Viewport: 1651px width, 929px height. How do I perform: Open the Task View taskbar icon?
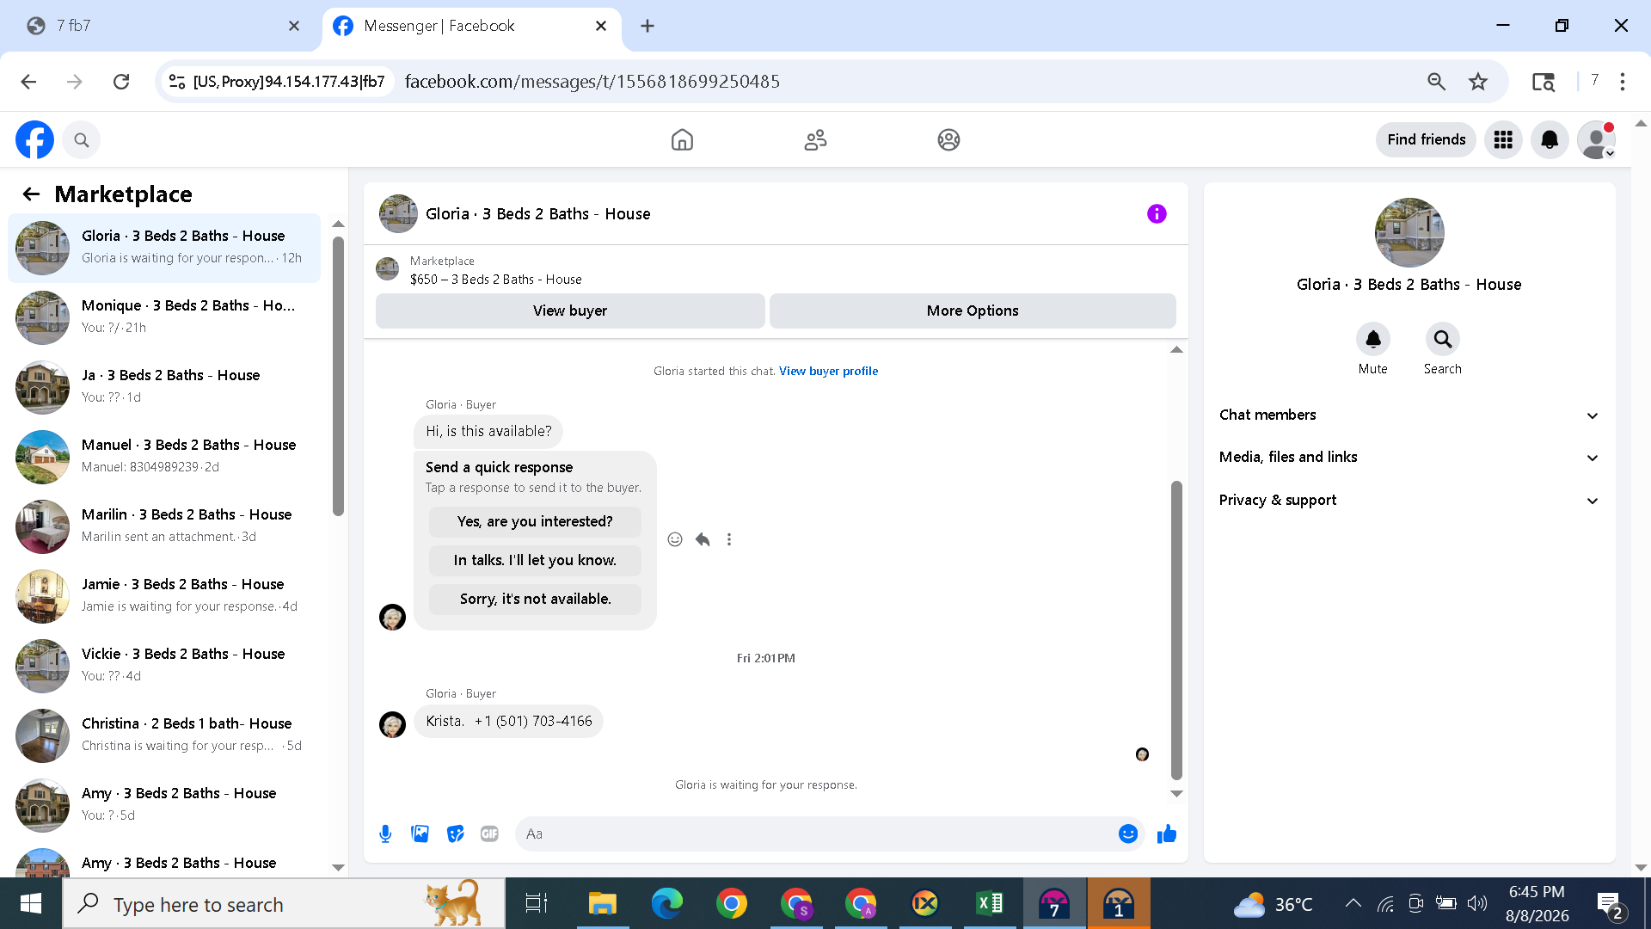point(537,903)
